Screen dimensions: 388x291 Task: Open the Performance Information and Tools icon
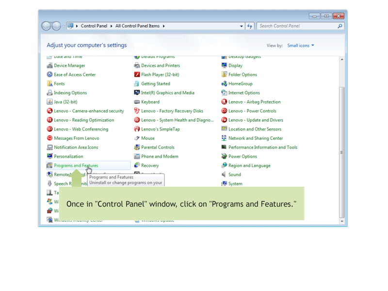[x=224, y=147]
